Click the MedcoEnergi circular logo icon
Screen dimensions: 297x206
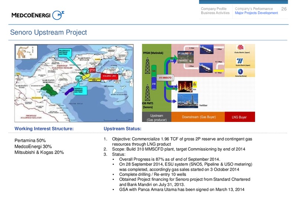[x=58, y=15]
